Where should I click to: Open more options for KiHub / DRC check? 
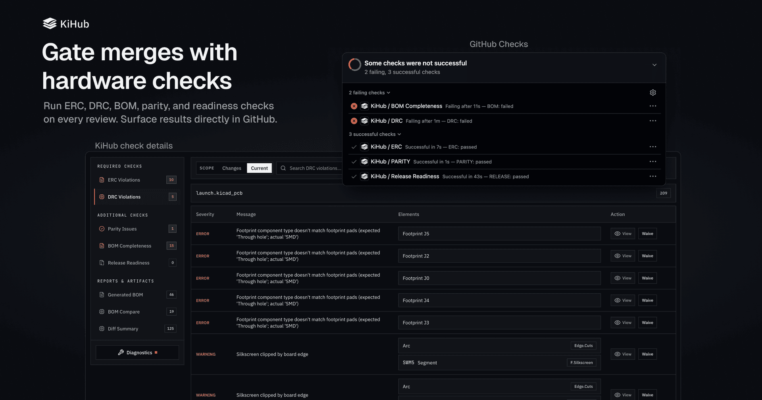(653, 121)
